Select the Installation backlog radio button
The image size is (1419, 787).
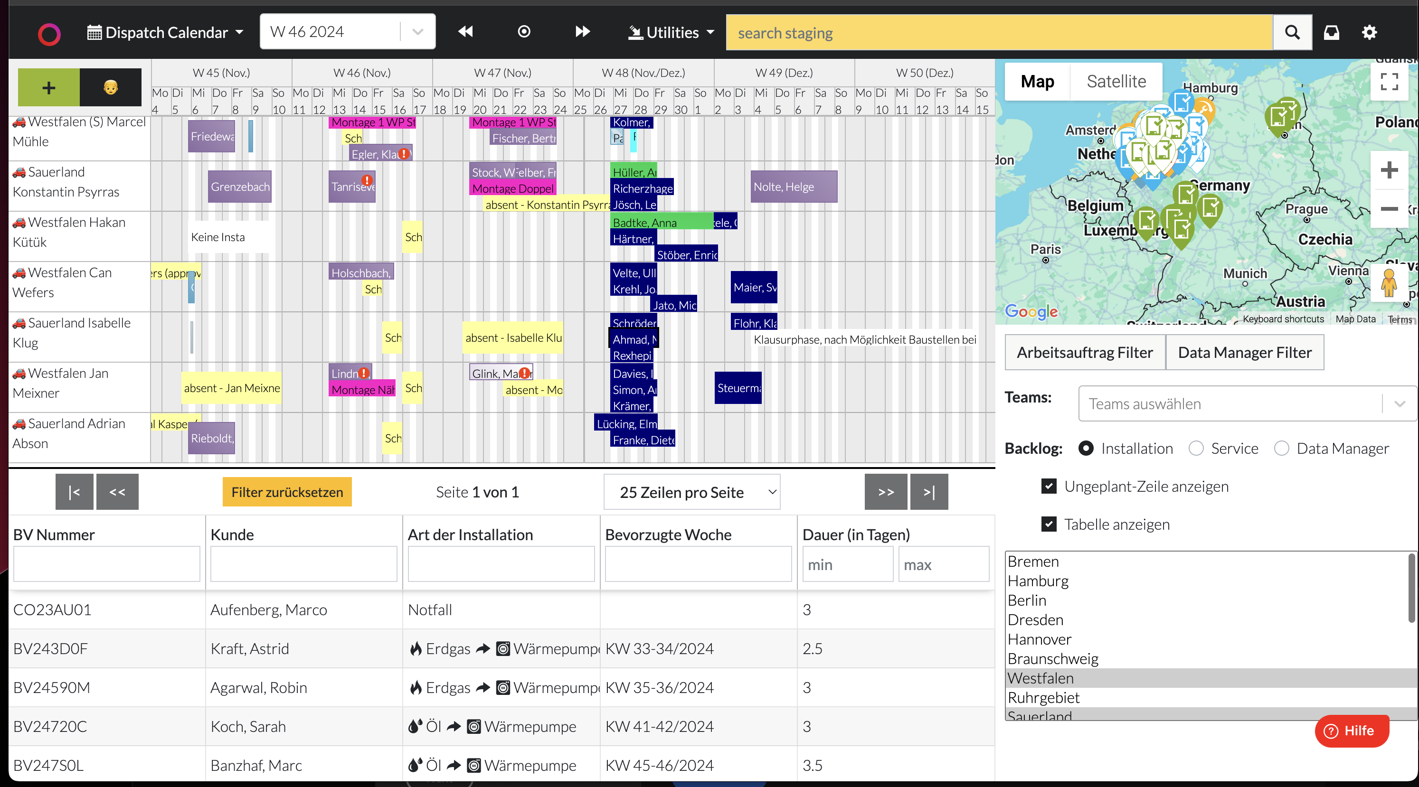[1086, 448]
